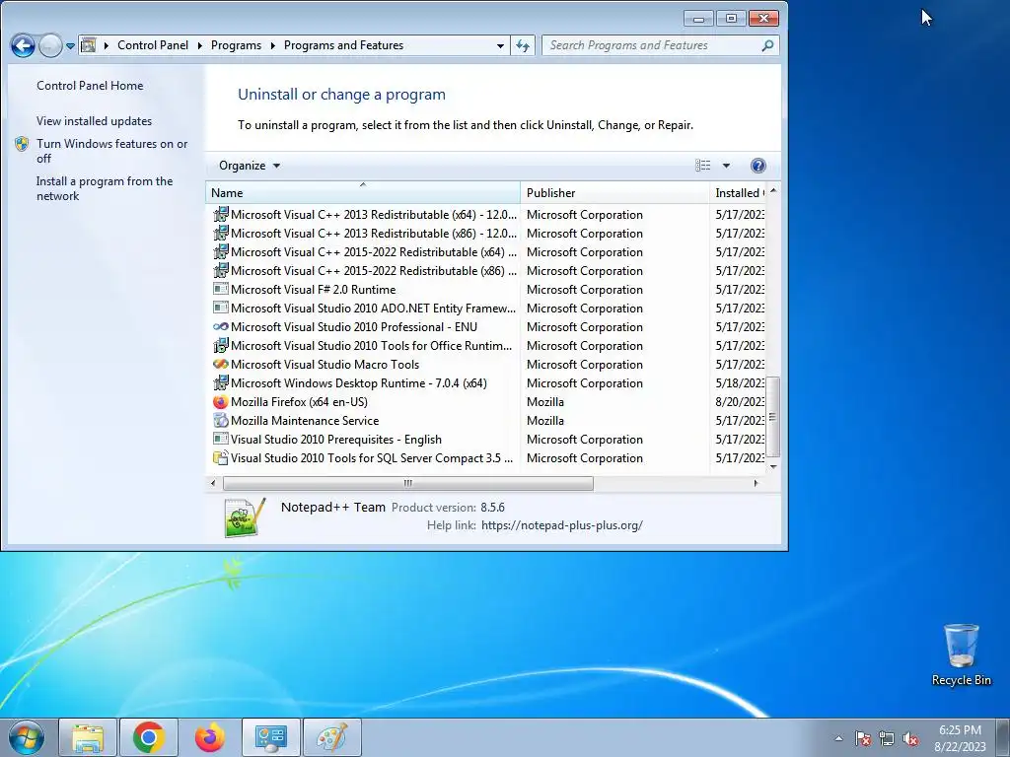Select Visual Studio 2010 Tools for SQL Server icon
1010x757 pixels.
click(x=220, y=457)
